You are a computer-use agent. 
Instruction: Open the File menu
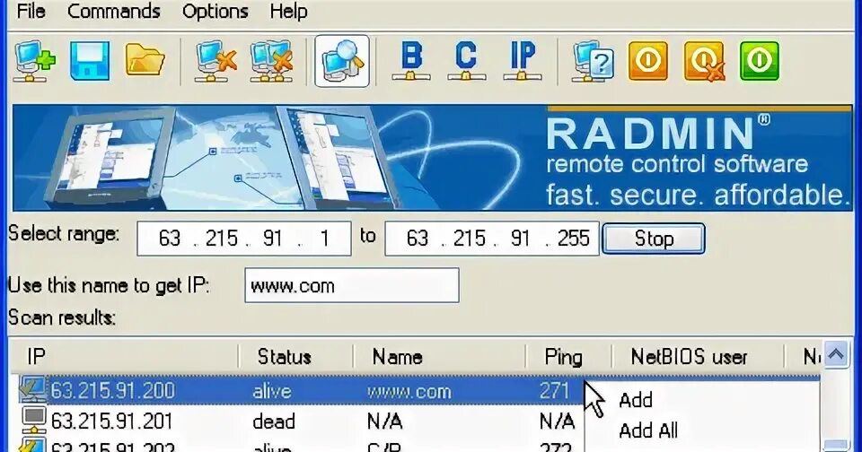click(x=31, y=11)
